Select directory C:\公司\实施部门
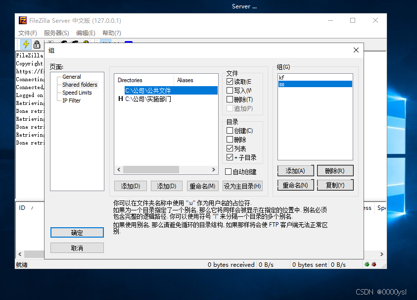The height and width of the screenshot is (300, 417). click(x=148, y=99)
